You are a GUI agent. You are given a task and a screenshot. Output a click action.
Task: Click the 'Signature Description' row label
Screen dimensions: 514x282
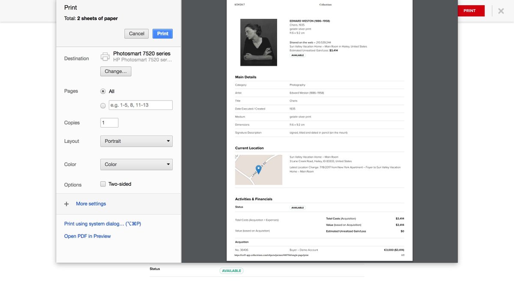[x=248, y=133]
